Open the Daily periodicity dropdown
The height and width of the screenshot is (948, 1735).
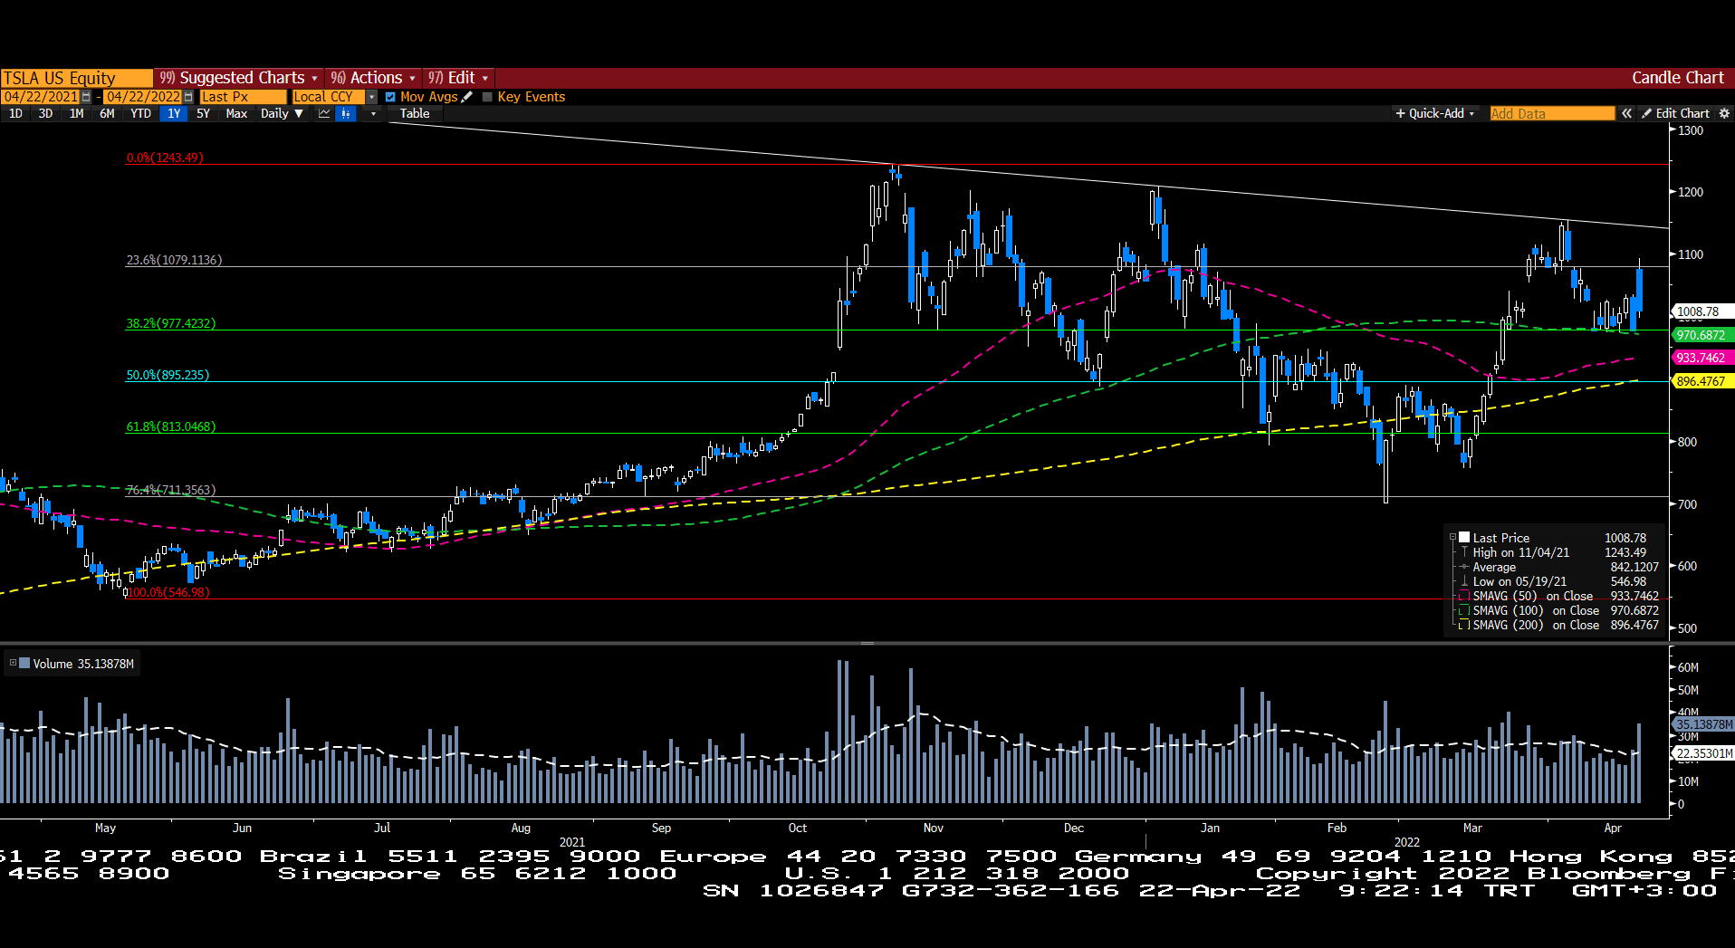click(x=282, y=113)
